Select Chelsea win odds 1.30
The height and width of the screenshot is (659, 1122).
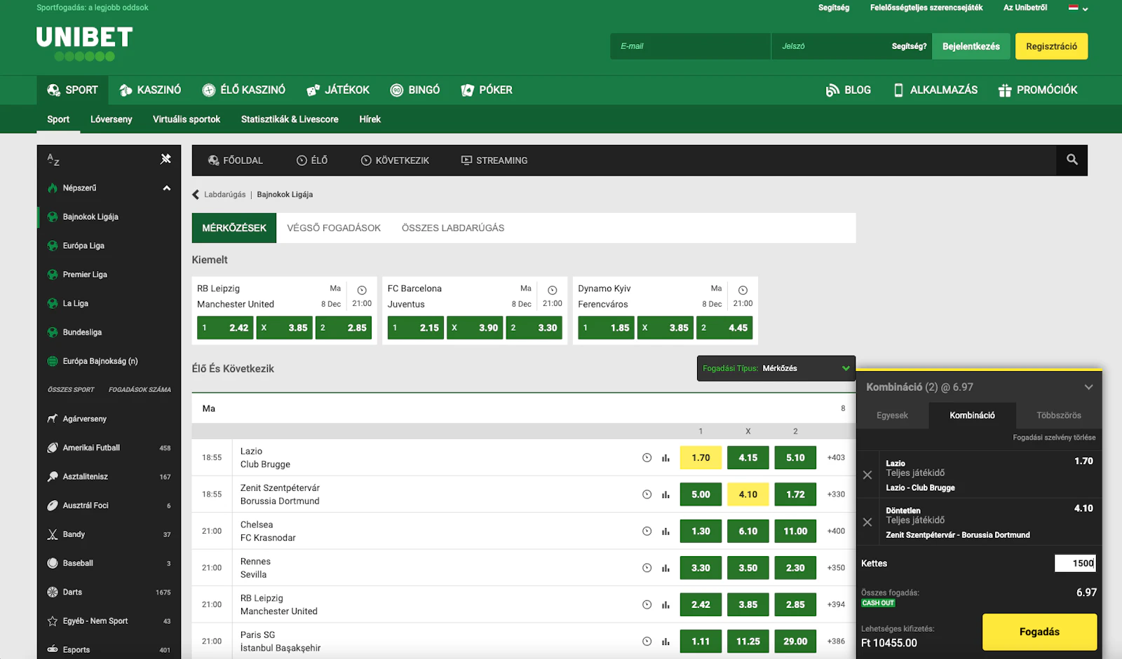tap(701, 532)
